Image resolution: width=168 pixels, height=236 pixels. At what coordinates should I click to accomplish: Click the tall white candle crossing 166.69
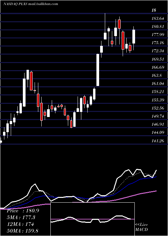pyautogui.click(x=98, y=70)
